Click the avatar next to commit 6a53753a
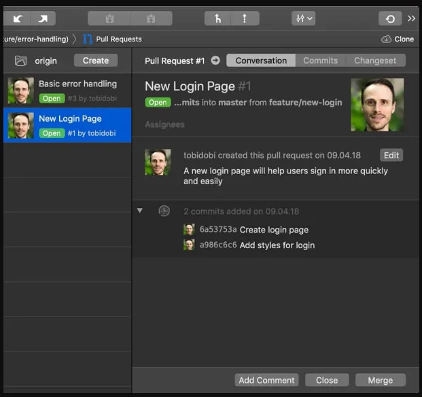This screenshot has height=397, width=422. 189,230
